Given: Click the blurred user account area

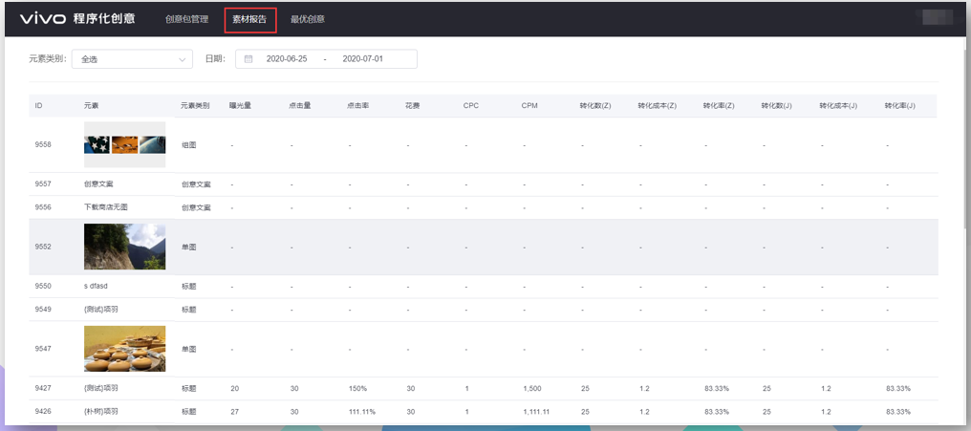Looking at the screenshot, I should pyautogui.click(x=934, y=16).
